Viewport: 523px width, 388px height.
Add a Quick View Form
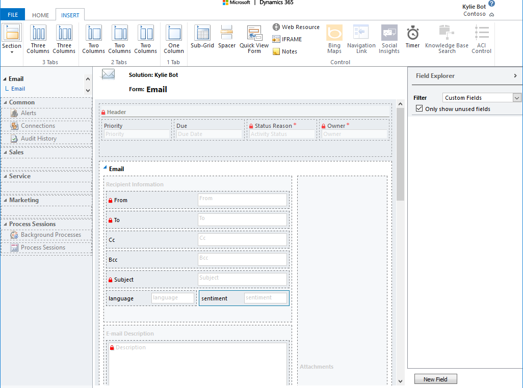254,39
